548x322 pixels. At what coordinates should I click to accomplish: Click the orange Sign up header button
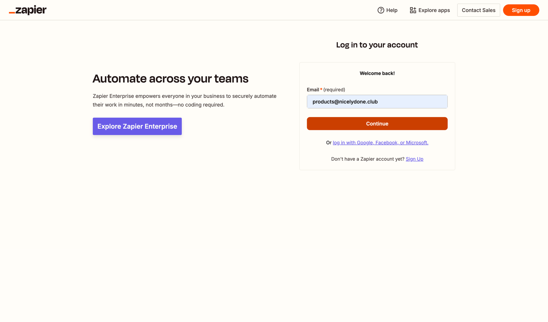(521, 10)
